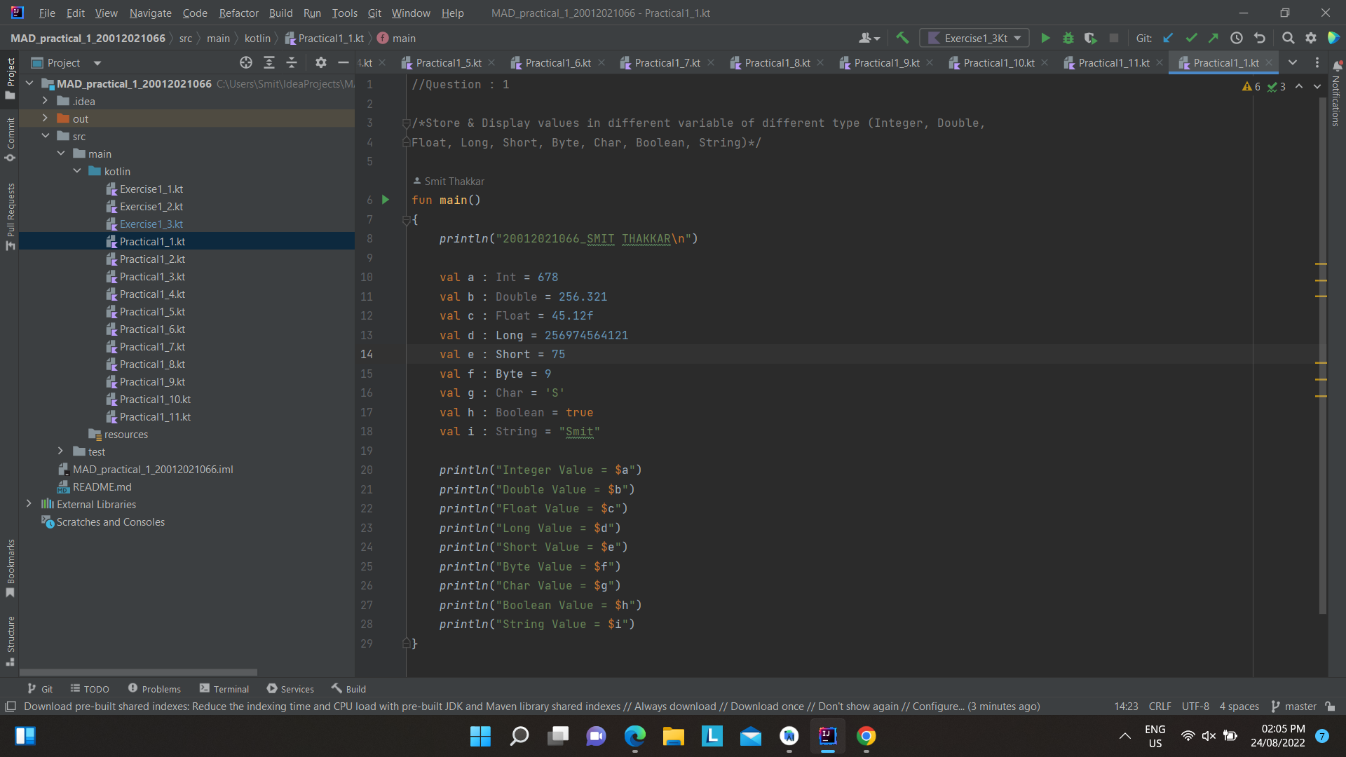Hide the Project panel with minus icon

pos(343,63)
